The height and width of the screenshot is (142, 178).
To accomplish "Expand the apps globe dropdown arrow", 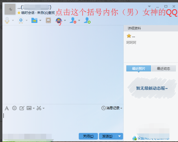I will (x=65, y=21).
